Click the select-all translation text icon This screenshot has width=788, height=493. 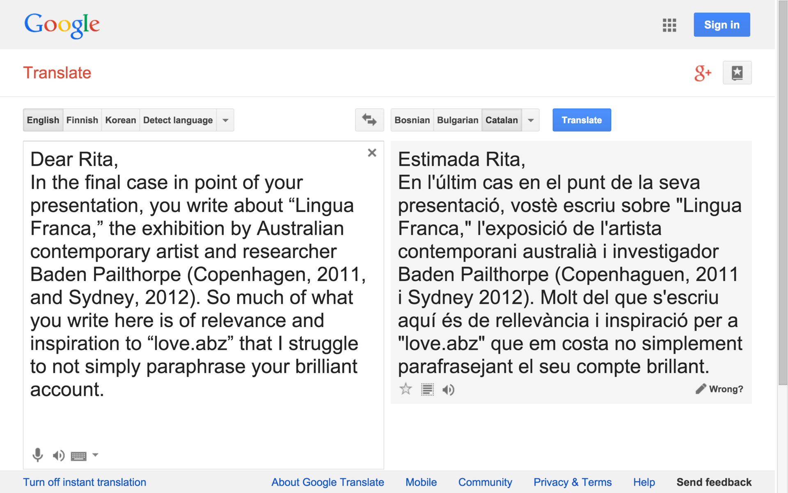click(427, 389)
